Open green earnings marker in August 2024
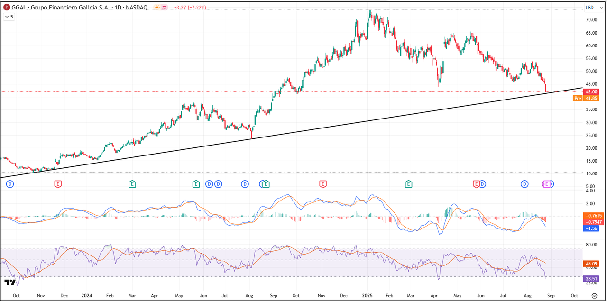Viewport: 607px width, 301px height. pos(266,184)
